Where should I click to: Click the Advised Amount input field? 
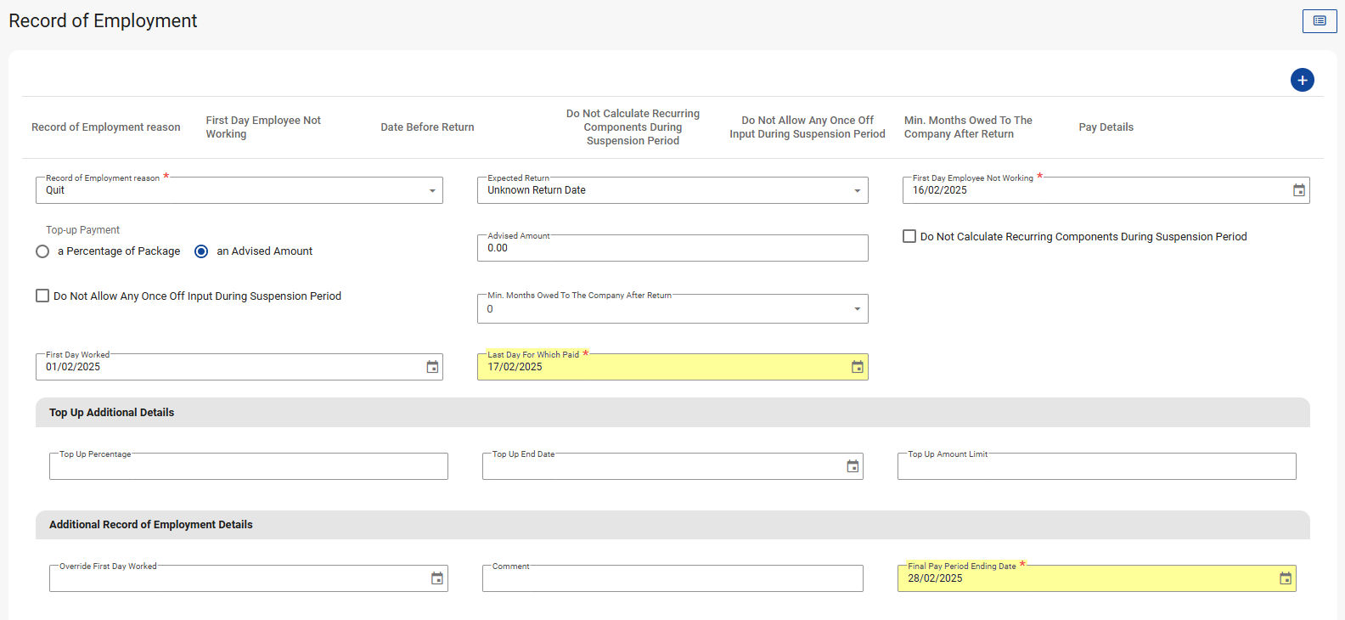coord(671,248)
